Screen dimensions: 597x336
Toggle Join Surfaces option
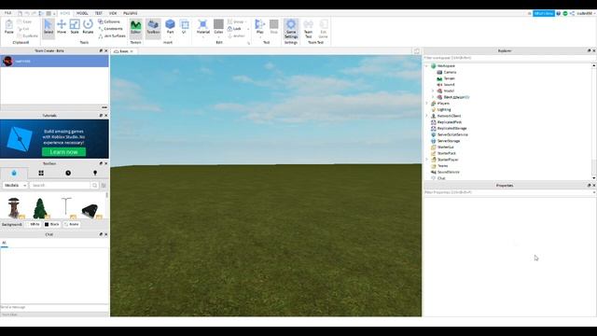112,35
